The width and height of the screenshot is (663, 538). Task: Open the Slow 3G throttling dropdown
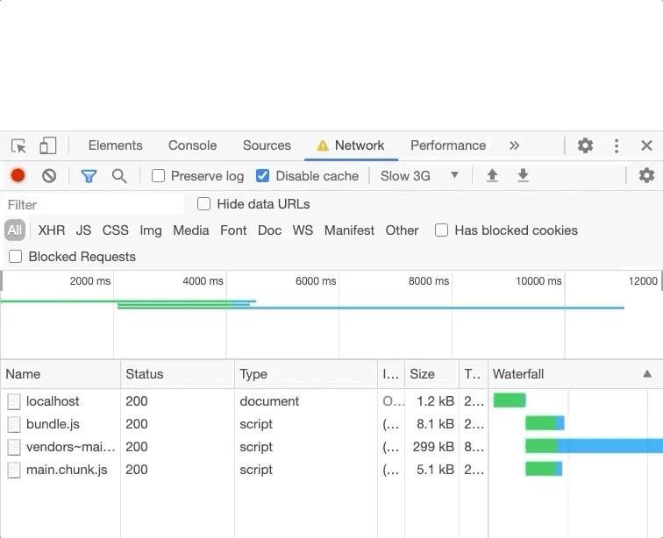coord(419,176)
